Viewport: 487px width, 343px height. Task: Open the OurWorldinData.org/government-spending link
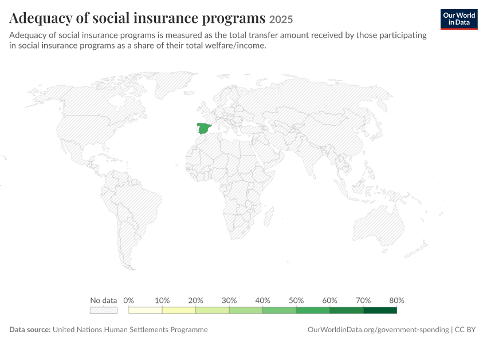click(x=378, y=330)
